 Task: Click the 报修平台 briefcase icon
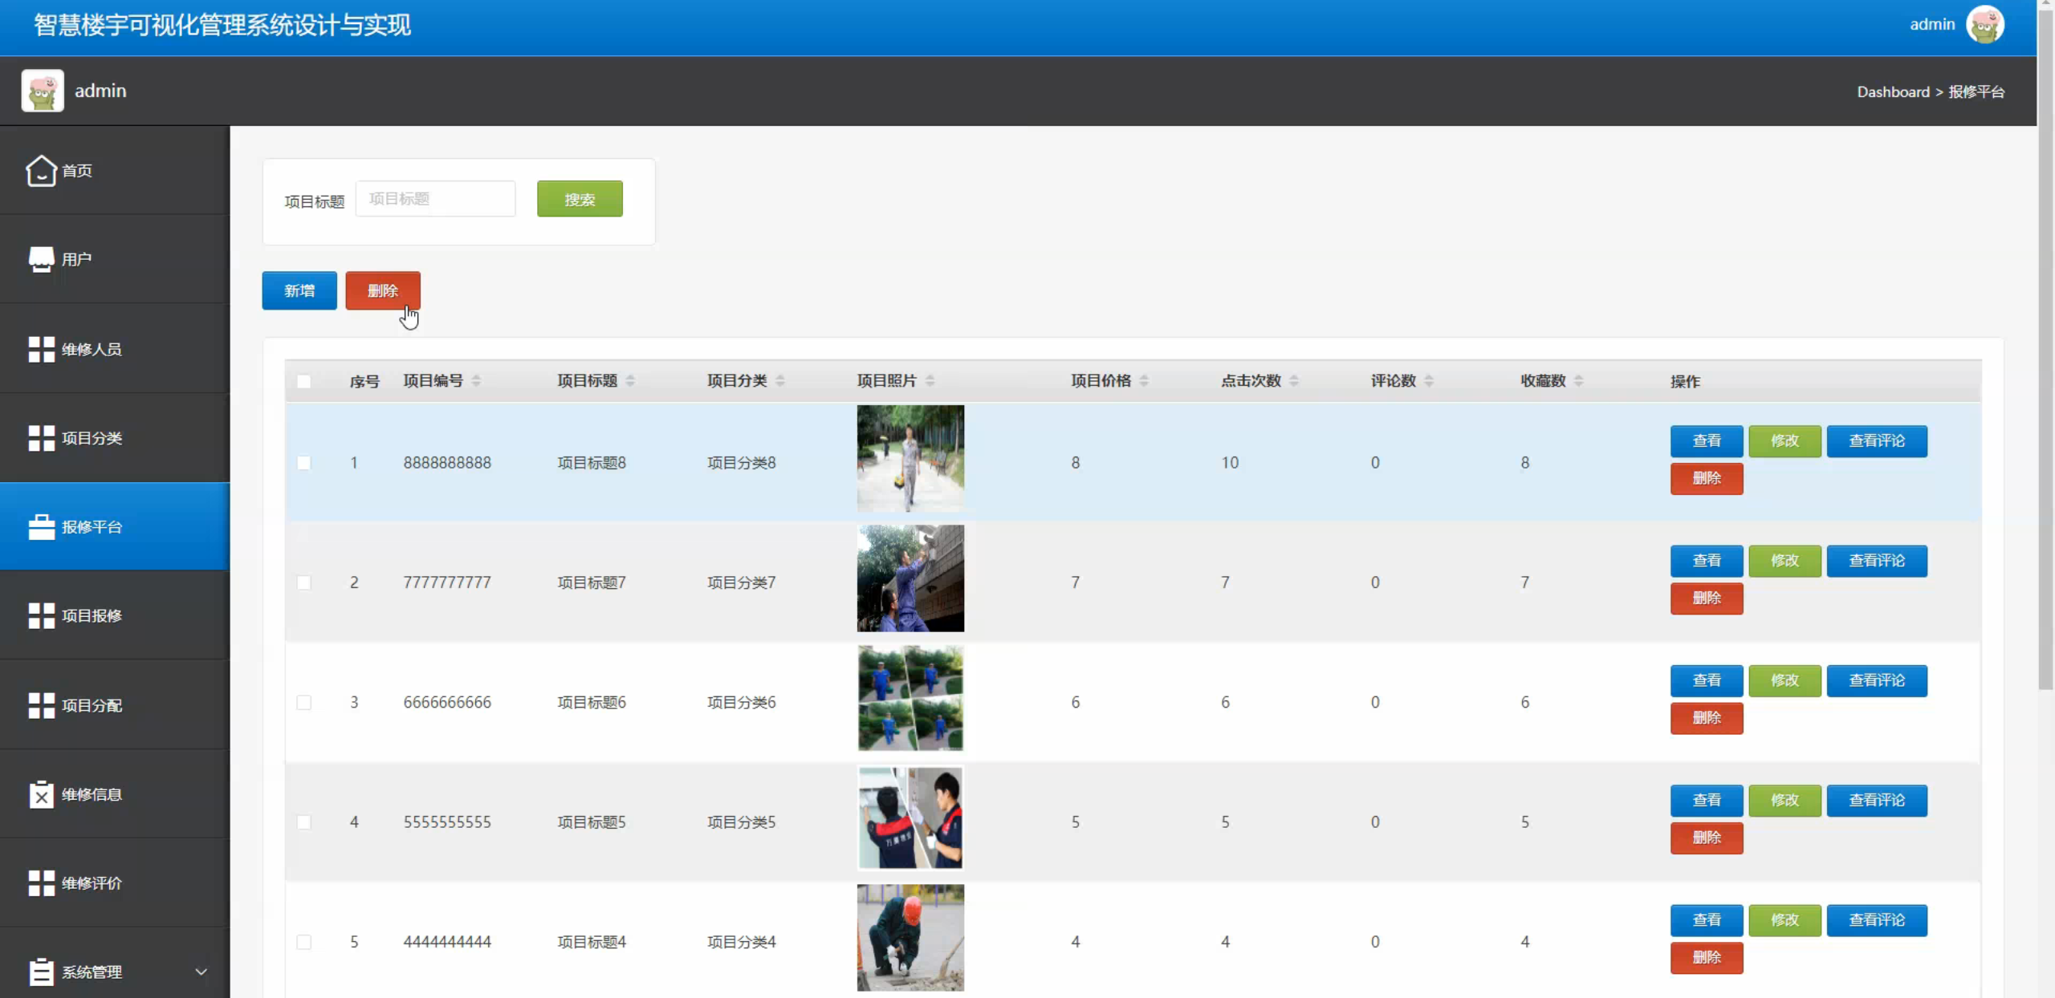coord(41,527)
